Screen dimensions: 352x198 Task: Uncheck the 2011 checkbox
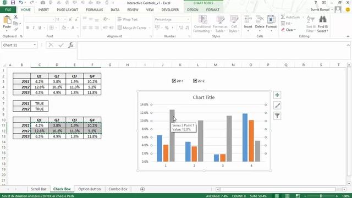[174, 81]
